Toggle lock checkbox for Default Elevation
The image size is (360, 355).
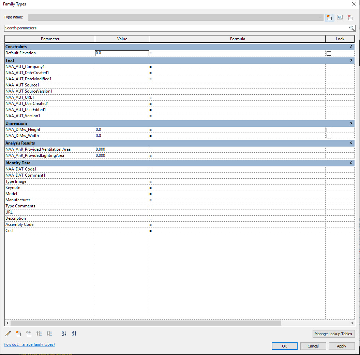[x=329, y=53]
